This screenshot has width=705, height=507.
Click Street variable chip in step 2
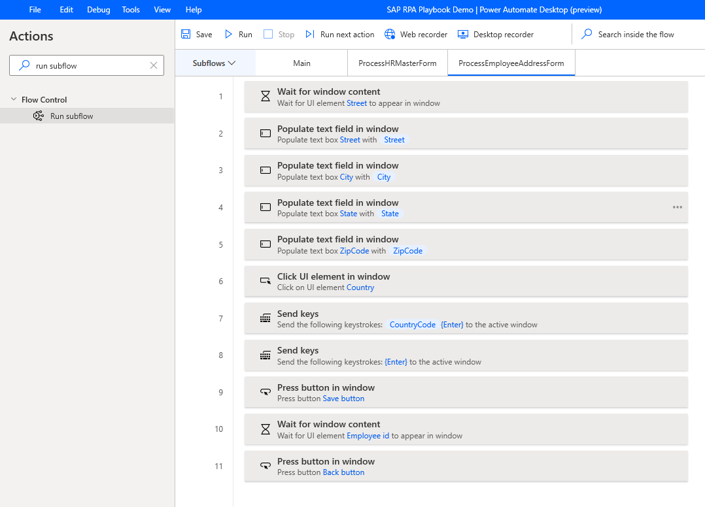394,140
